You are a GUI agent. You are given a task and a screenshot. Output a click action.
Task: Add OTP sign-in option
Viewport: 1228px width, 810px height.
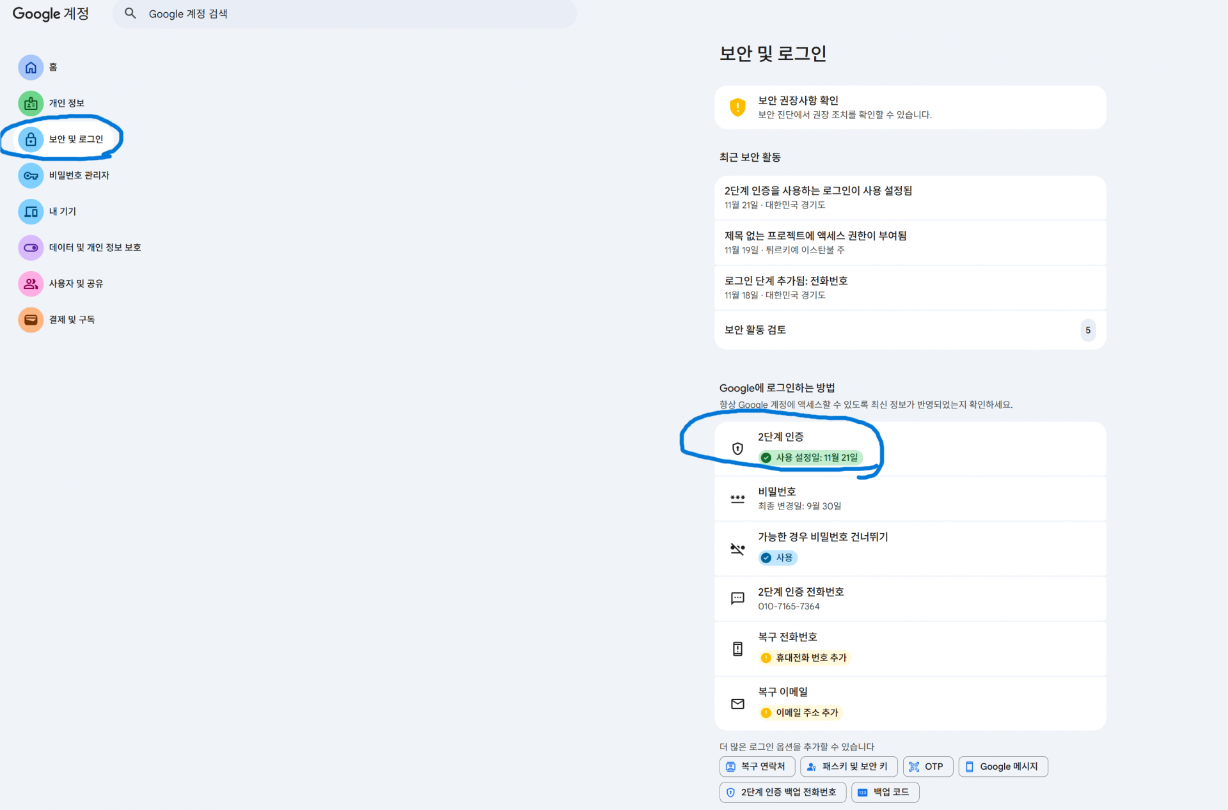(928, 767)
